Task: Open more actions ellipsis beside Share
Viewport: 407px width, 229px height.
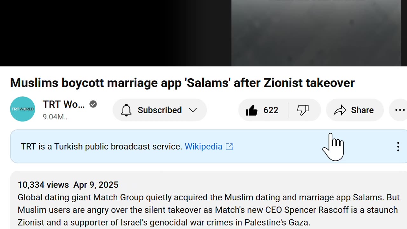Action: click(x=400, y=110)
